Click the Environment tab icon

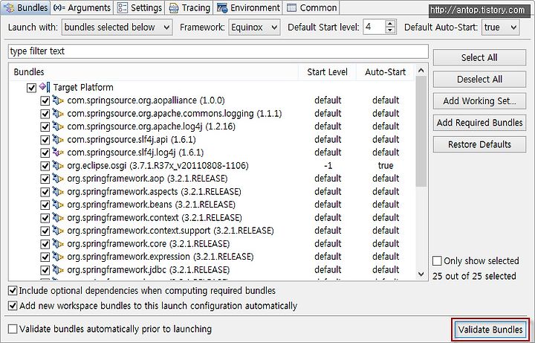(x=222, y=8)
